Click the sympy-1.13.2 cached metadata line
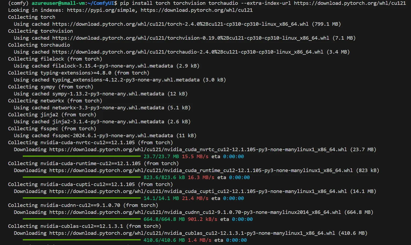The image size is (411, 245). click(101, 94)
